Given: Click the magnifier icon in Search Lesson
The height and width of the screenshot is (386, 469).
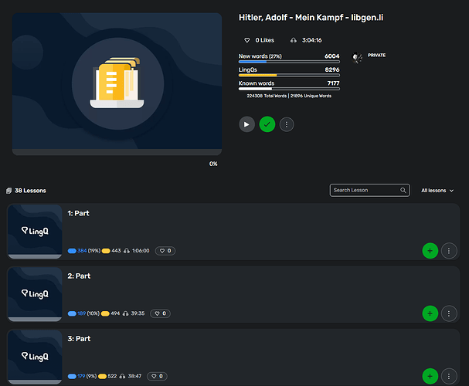Looking at the screenshot, I should click(x=403, y=191).
